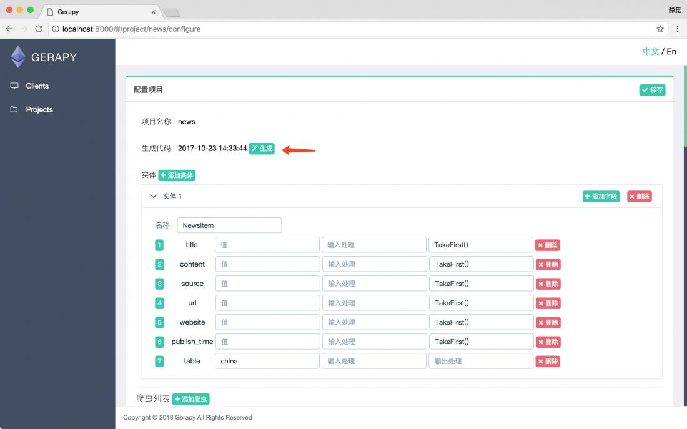This screenshot has width=687, height=429.
Task: Click the number badge 1 for title
Action: coord(159,245)
